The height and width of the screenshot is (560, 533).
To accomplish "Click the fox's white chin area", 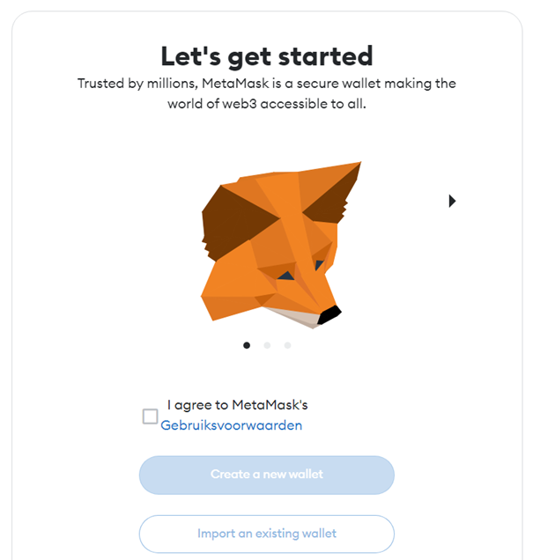I will coord(299,317).
